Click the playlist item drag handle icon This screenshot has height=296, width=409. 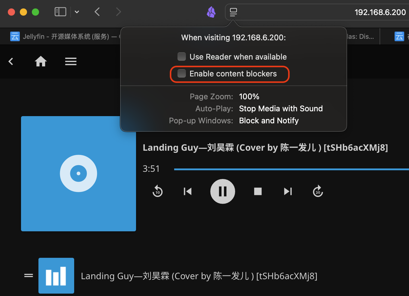[x=29, y=276]
